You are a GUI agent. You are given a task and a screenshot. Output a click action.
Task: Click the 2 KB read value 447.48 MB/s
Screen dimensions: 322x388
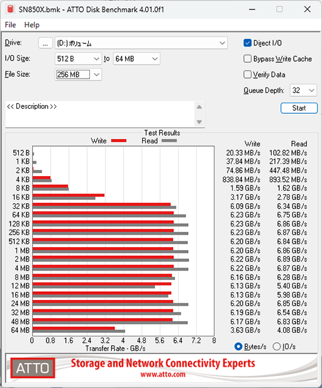(288, 170)
